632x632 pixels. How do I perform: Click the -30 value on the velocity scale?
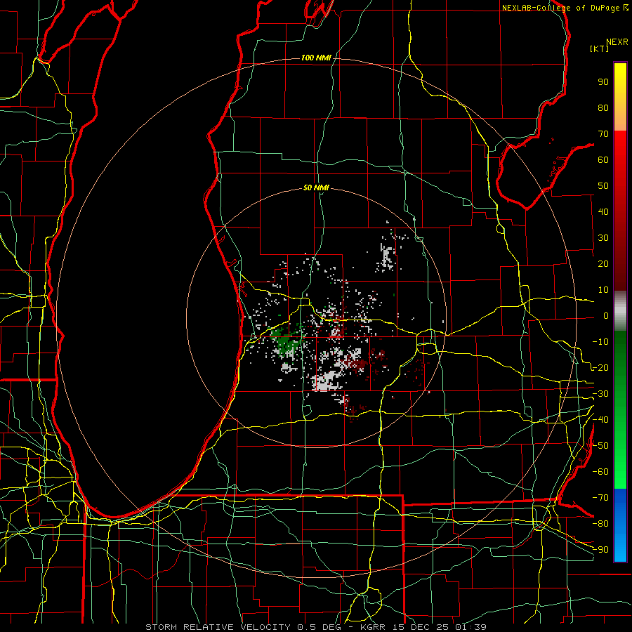(x=600, y=394)
